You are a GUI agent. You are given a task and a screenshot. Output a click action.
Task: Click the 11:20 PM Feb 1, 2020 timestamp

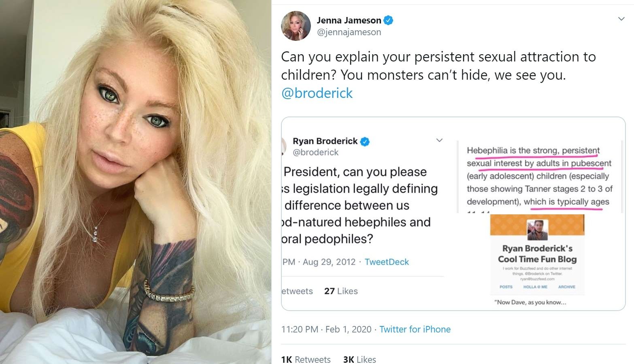(x=326, y=329)
